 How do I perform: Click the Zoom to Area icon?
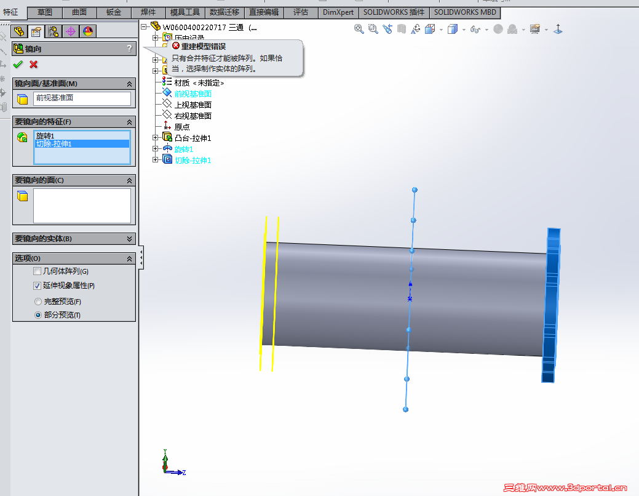[x=373, y=29]
